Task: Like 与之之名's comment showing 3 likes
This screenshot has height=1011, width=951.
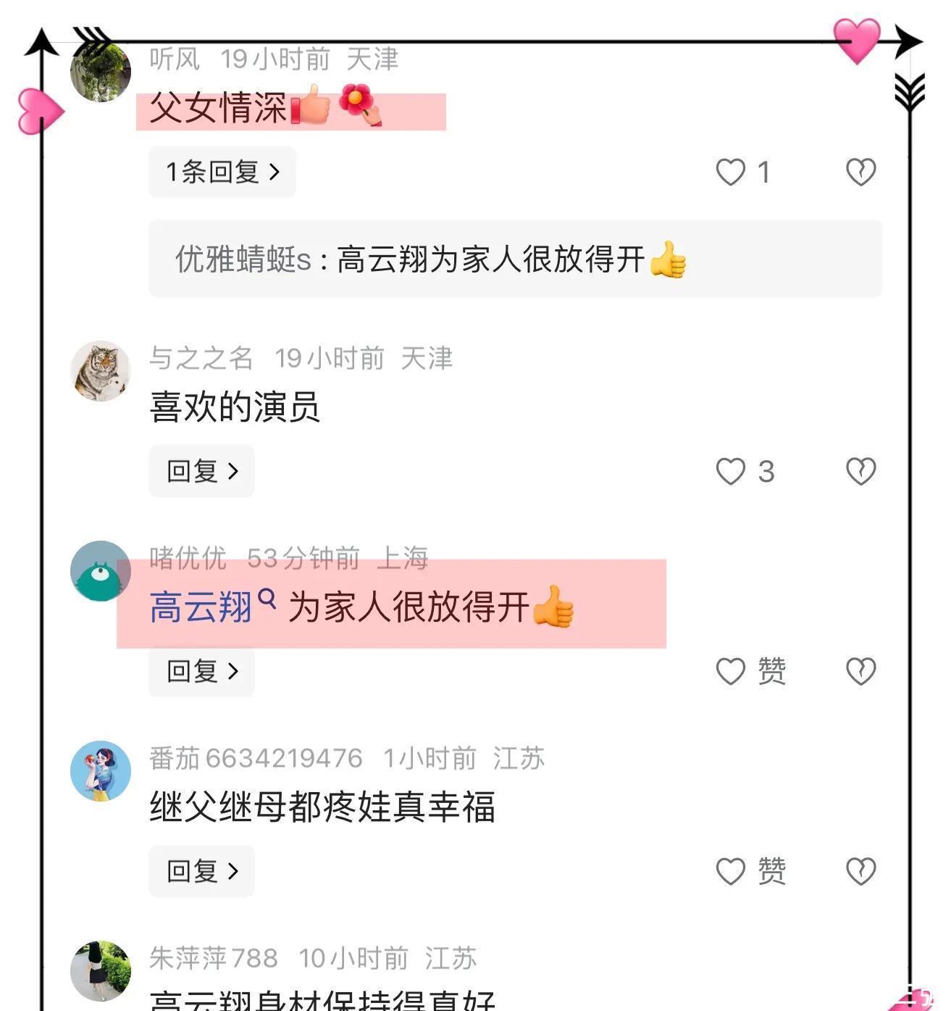Action: [x=730, y=472]
